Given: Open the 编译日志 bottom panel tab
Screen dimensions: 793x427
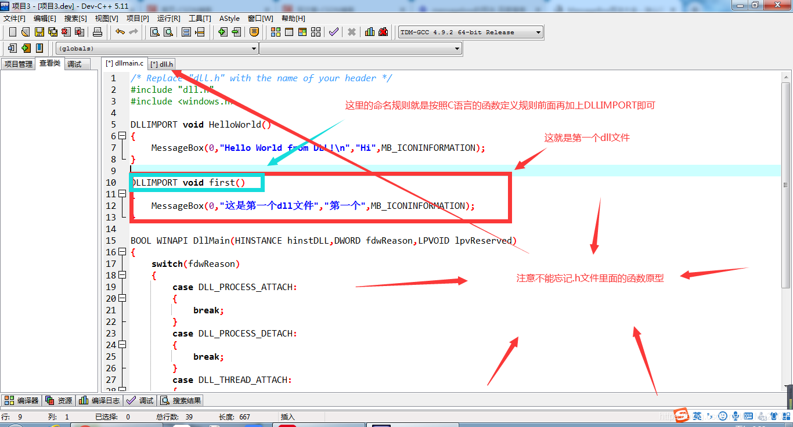Looking at the screenshot, I should (99, 400).
